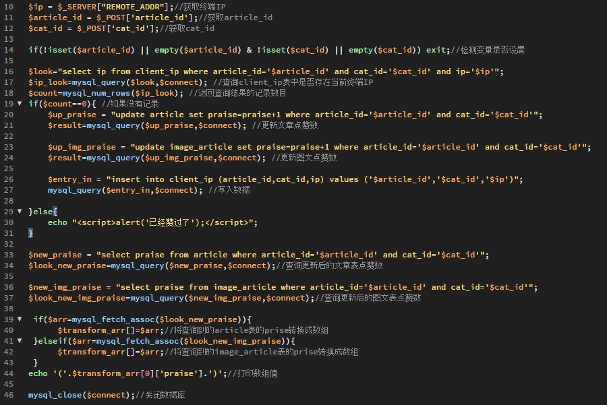This screenshot has width=607, height=405.
Task: Collapse the fold arrow at line 19
Action: pyautogui.click(x=20, y=104)
